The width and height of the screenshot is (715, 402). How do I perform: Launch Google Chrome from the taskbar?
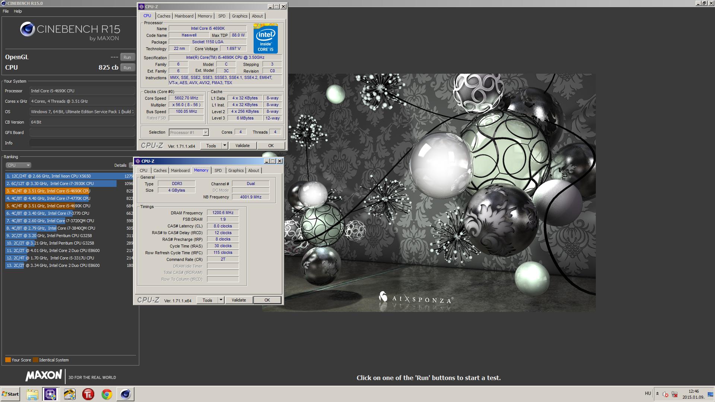107,394
